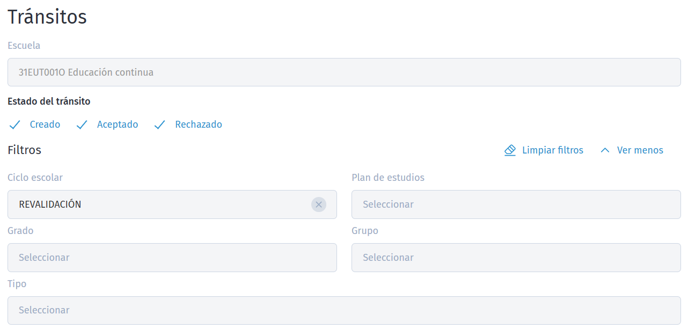This screenshot has width=688, height=329.
Task: Toggle the Aceptado status filter
Action: click(117, 125)
